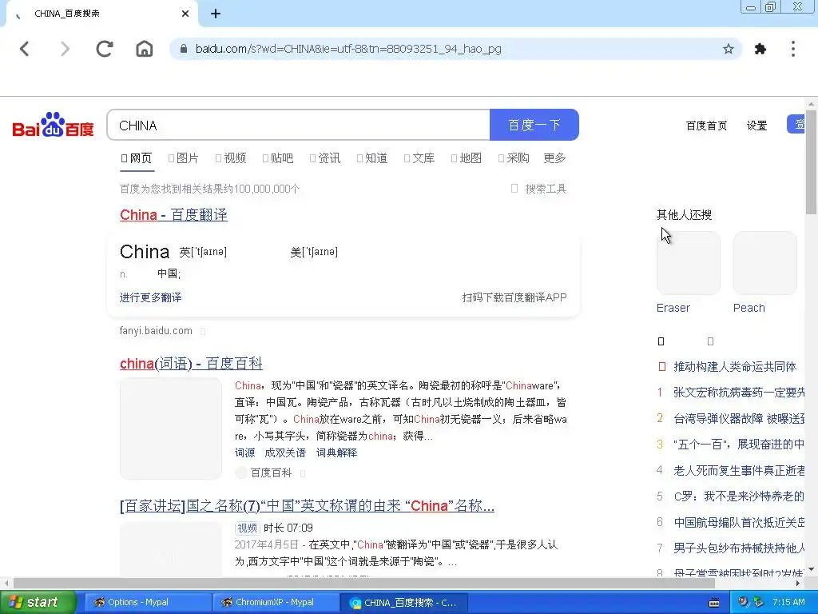Open the extensions puzzle icon
The width and height of the screenshot is (818, 614).
tap(760, 49)
